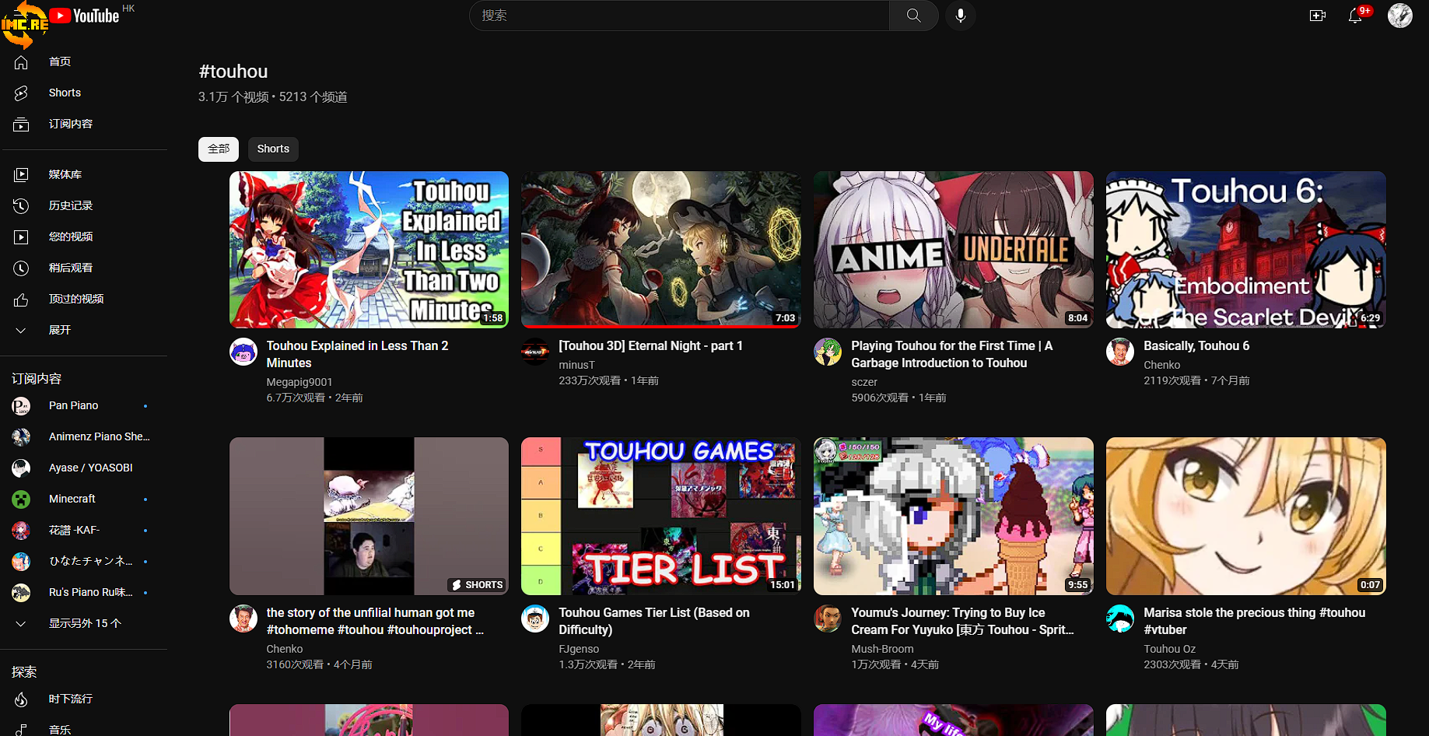Image resolution: width=1429 pixels, height=736 pixels.
Task: Select the Shorts filter chip
Action: pos(273,149)
